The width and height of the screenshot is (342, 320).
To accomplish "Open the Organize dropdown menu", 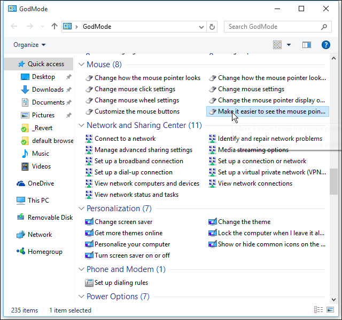I will pos(29,45).
